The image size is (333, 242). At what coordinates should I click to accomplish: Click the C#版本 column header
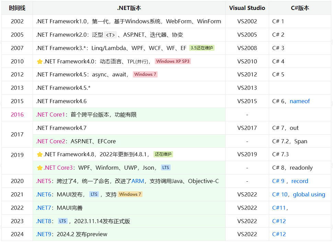(300, 8)
